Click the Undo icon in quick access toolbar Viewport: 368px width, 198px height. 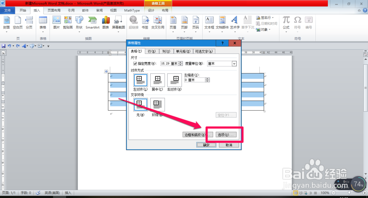pos(9,46)
